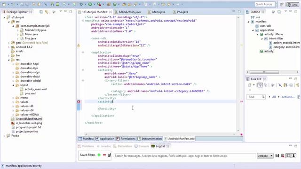The height and width of the screenshot is (169, 301).
Task: Click the green Run toolbar button
Action: (x=90, y=4)
